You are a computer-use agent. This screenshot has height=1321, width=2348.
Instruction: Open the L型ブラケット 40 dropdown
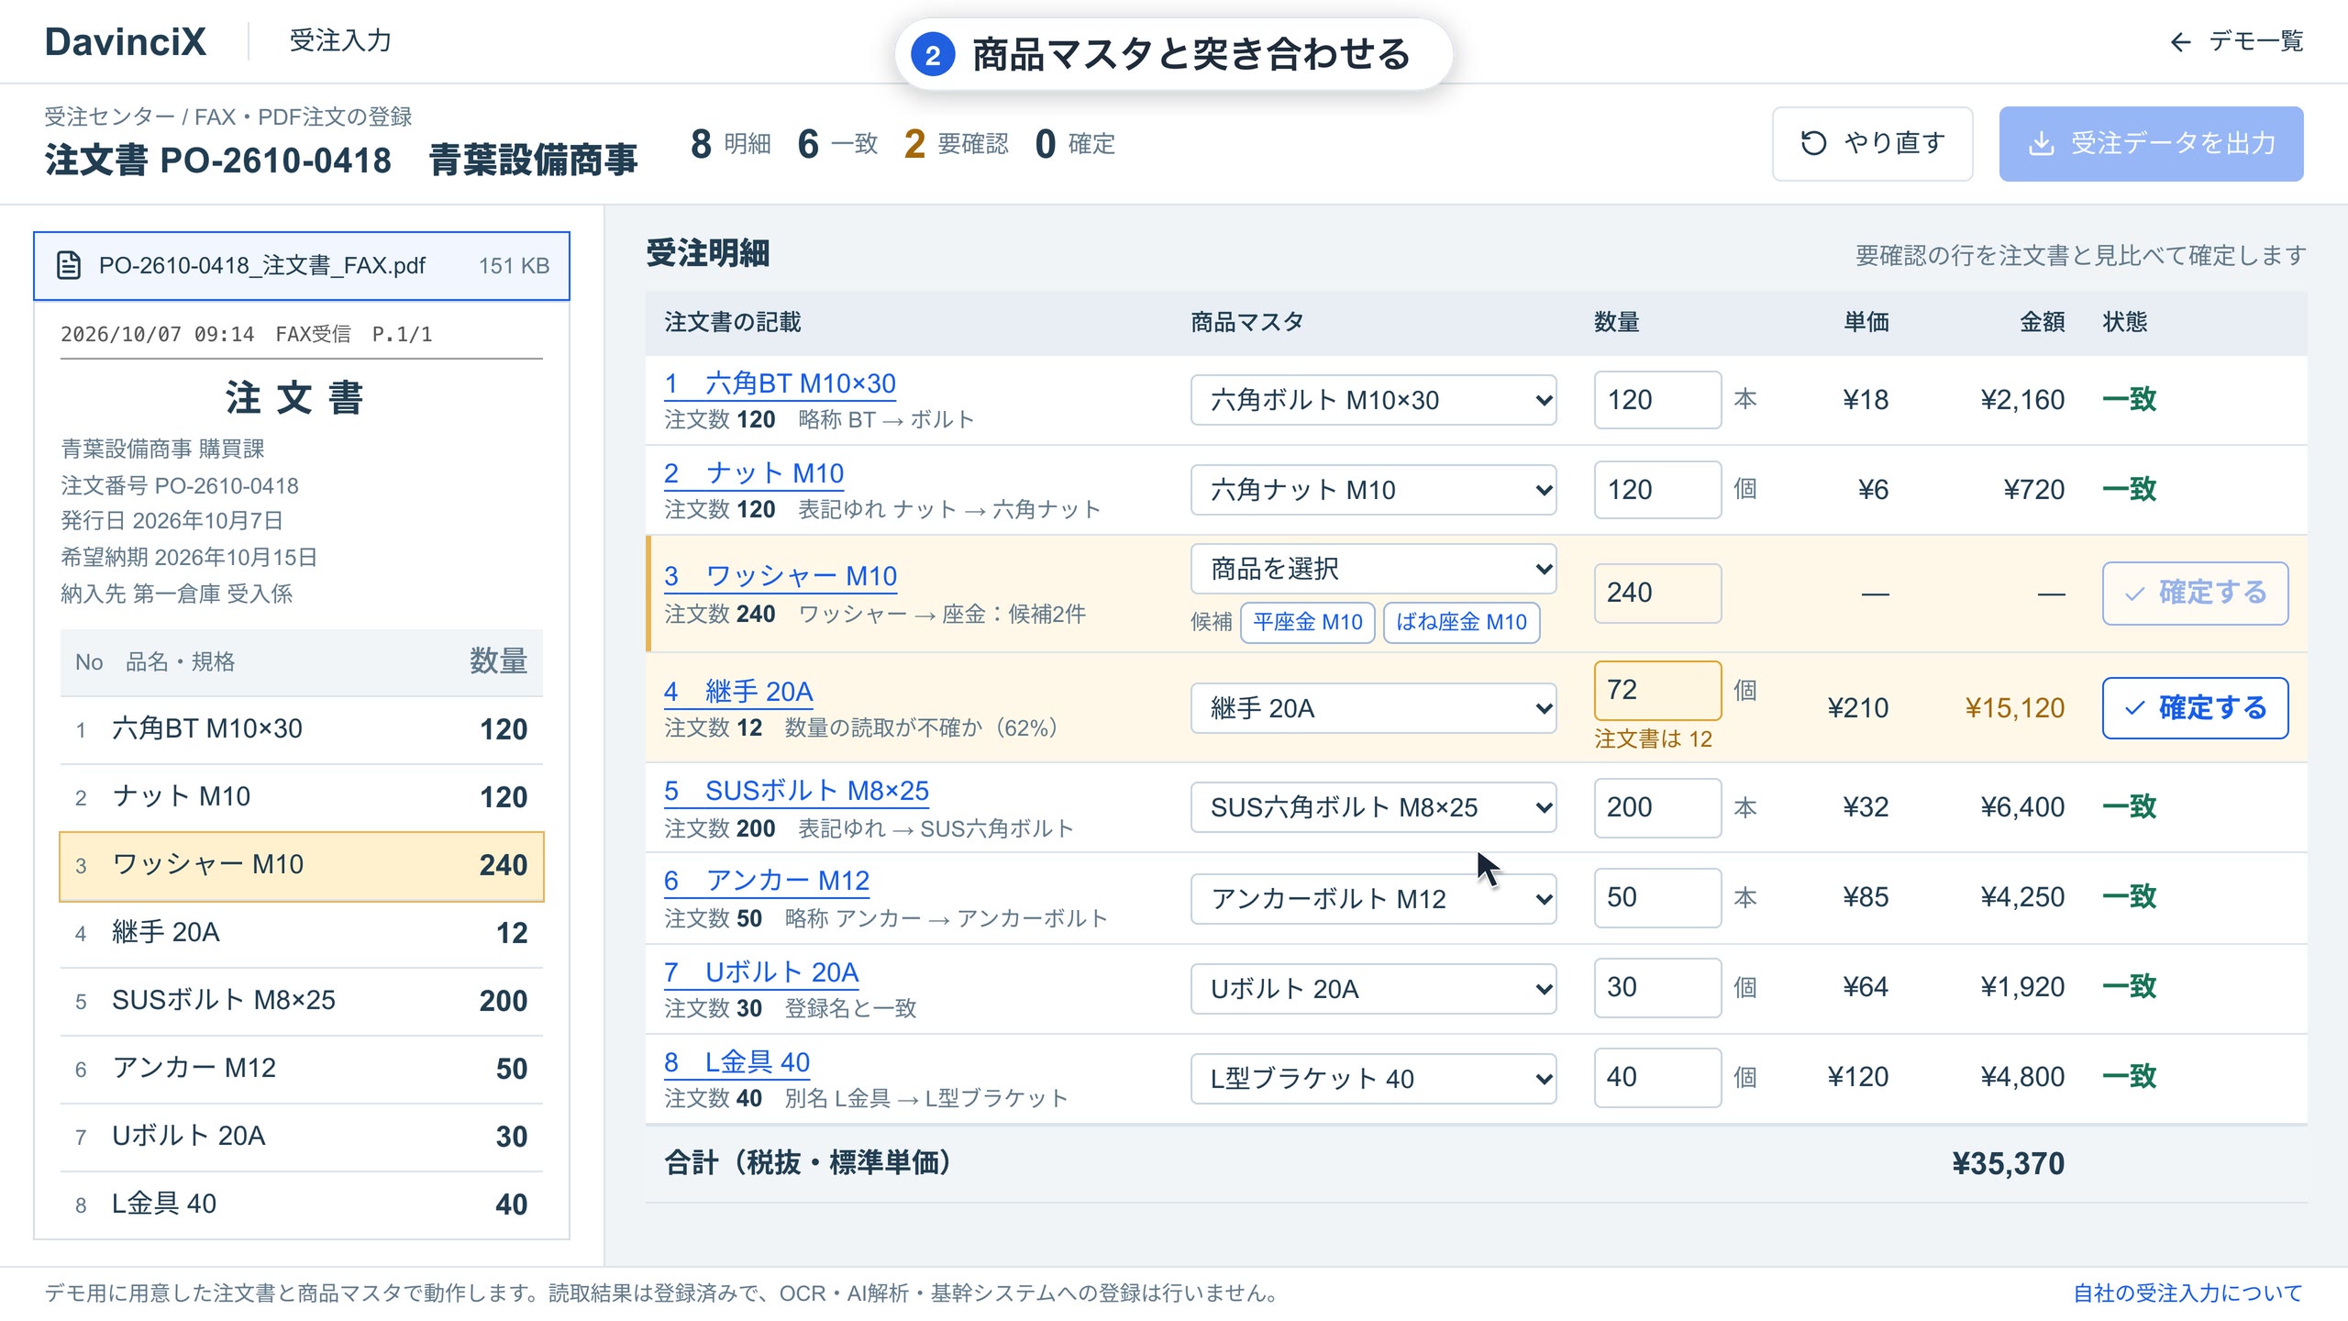[x=1373, y=1079]
